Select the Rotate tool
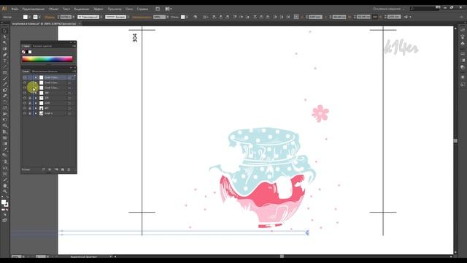 (x=4, y=102)
